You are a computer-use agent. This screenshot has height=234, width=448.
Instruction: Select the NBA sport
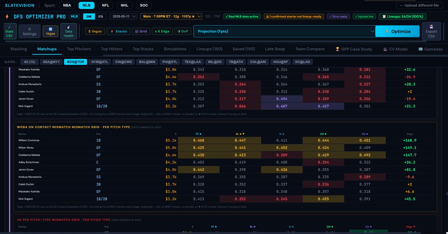point(66,6)
